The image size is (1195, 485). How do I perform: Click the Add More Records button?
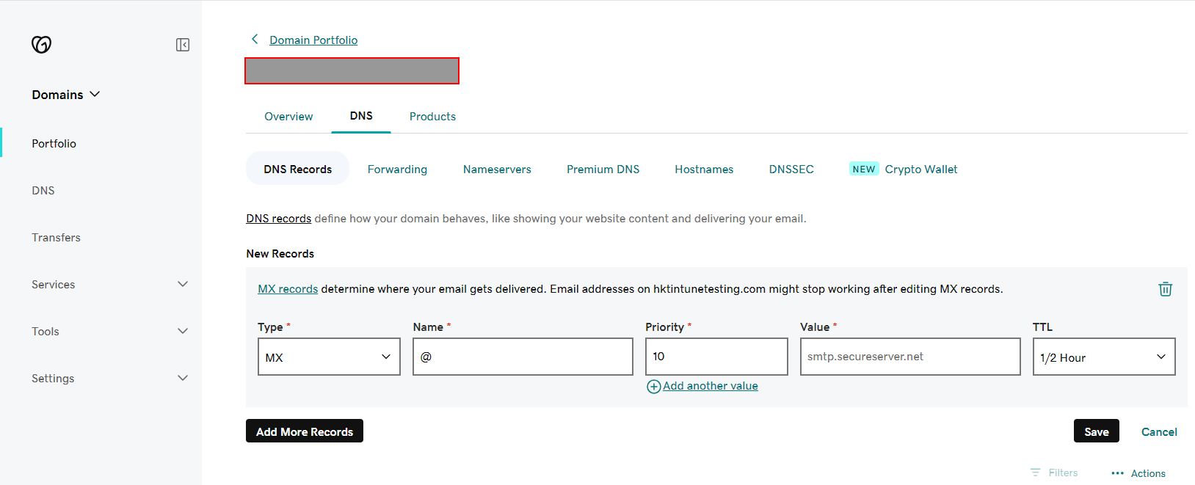click(x=305, y=431)
